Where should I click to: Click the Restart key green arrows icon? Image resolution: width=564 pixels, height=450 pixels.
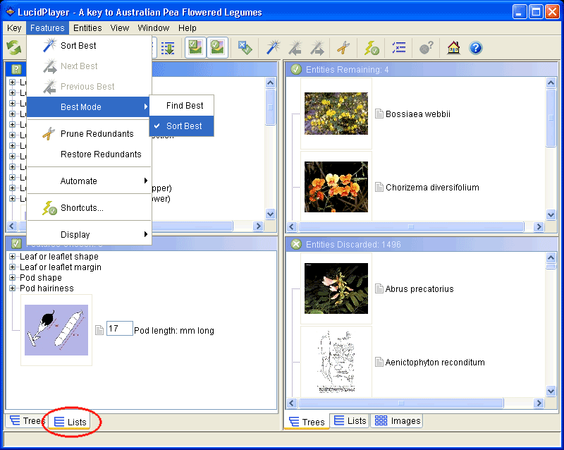point(13,47)
